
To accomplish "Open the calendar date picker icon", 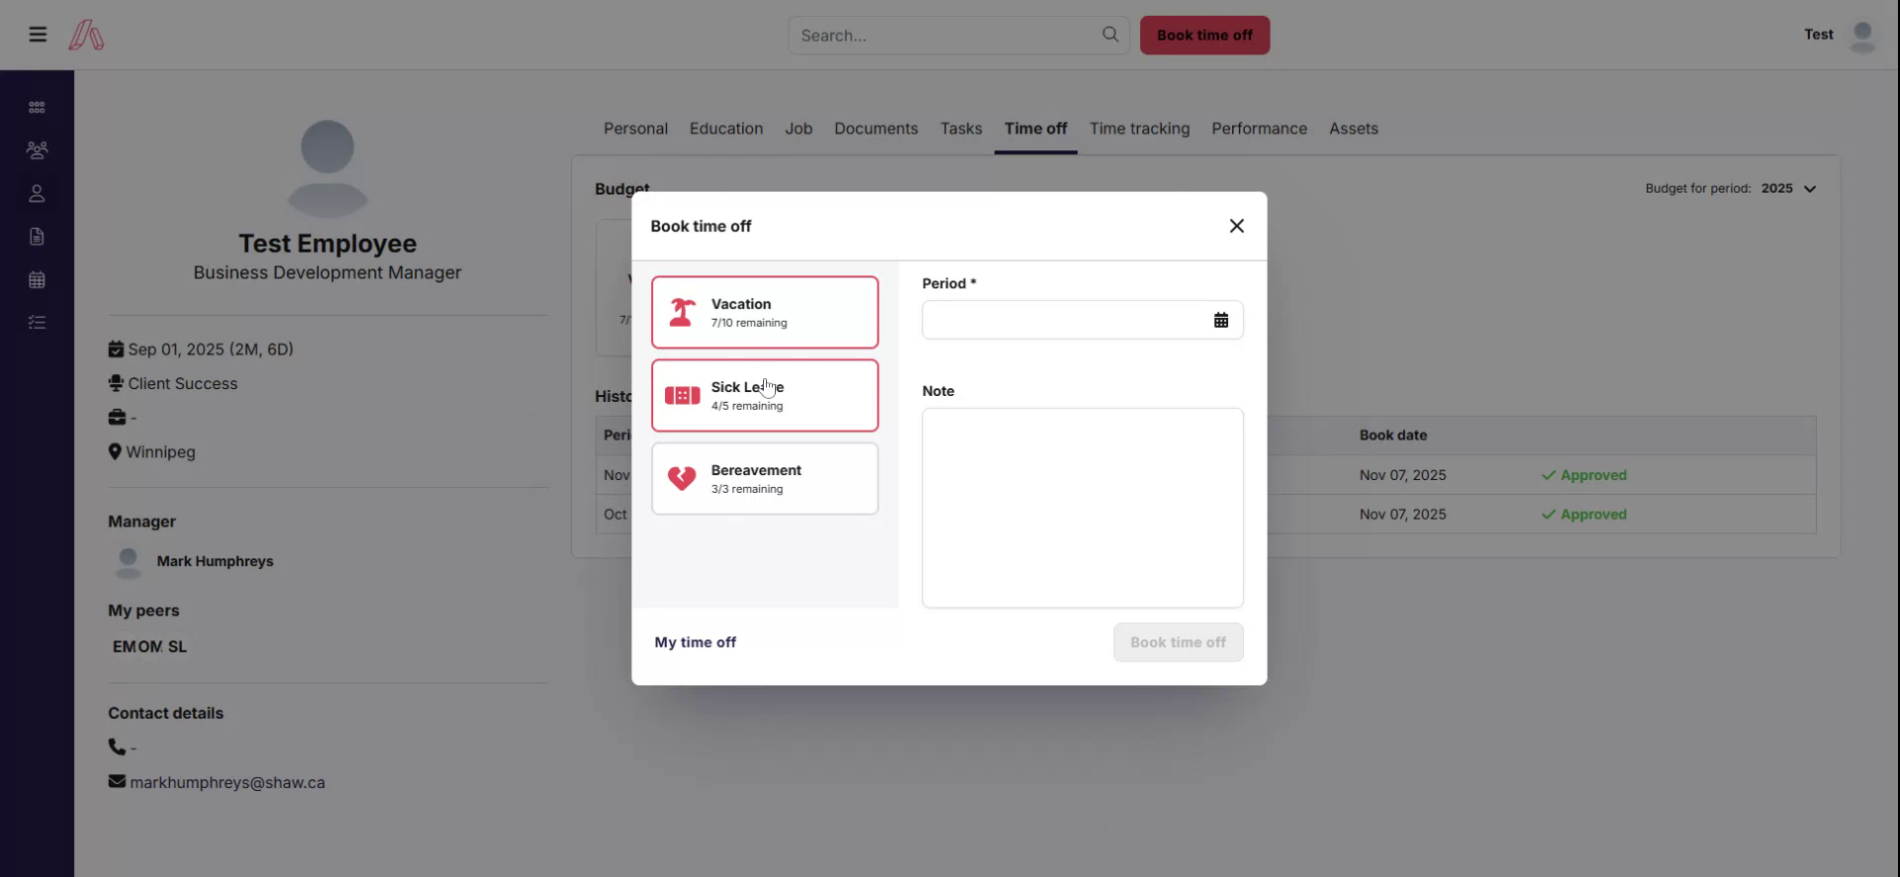I will (1221, 320).
